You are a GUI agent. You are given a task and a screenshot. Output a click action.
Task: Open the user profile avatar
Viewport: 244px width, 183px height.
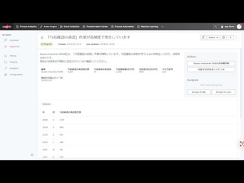click(x=239, y=26)
